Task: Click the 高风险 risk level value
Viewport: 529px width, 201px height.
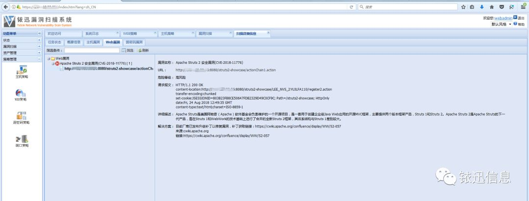Action: tap(181, 77)
